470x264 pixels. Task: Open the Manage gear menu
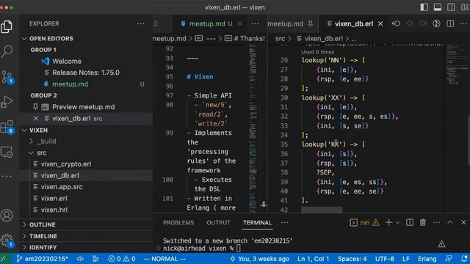(x=7, y=240)
